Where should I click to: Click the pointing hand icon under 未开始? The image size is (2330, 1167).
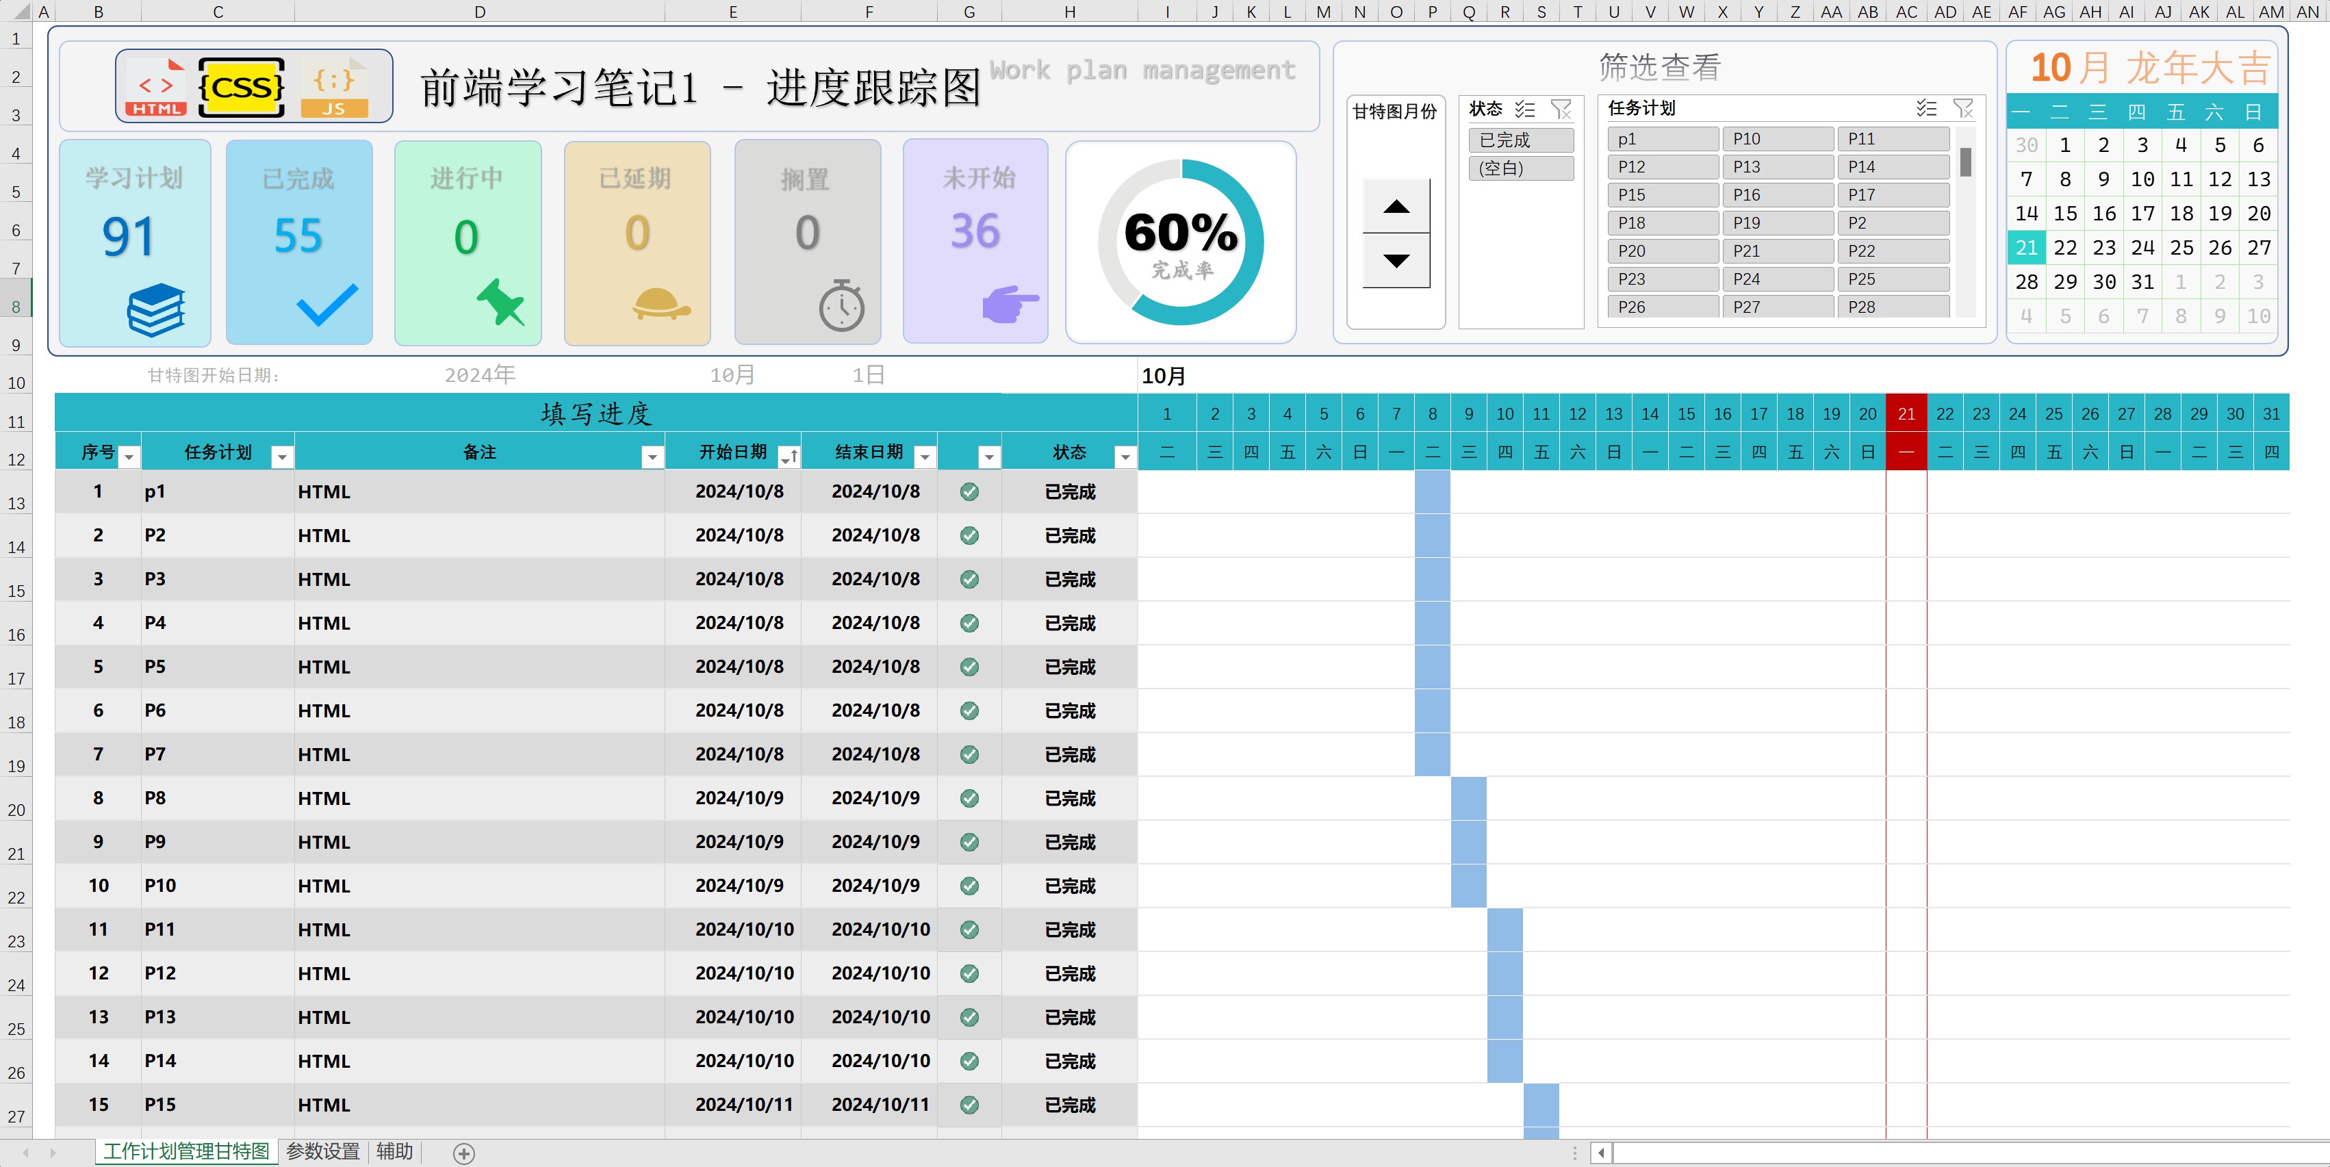(1010, 304)
